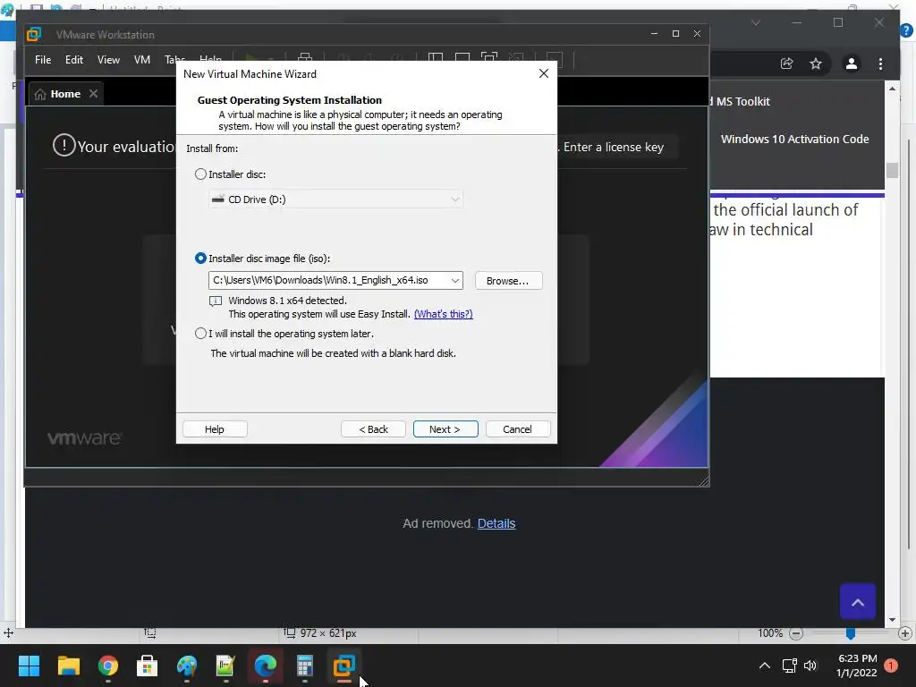
Task: Close the New Virtual Machine Wizard dialog
Action: [544, 73]
